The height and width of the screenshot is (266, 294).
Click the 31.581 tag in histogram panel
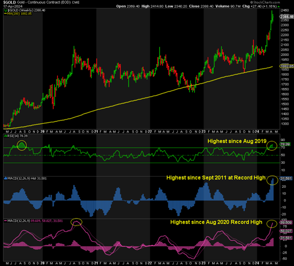(286, 178)
